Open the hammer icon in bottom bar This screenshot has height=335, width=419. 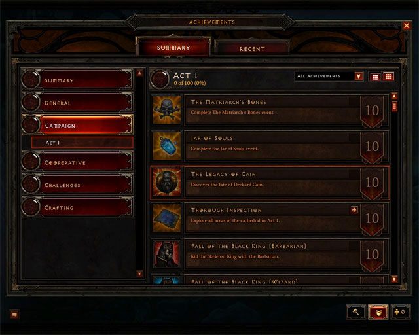tap(356, 311)
